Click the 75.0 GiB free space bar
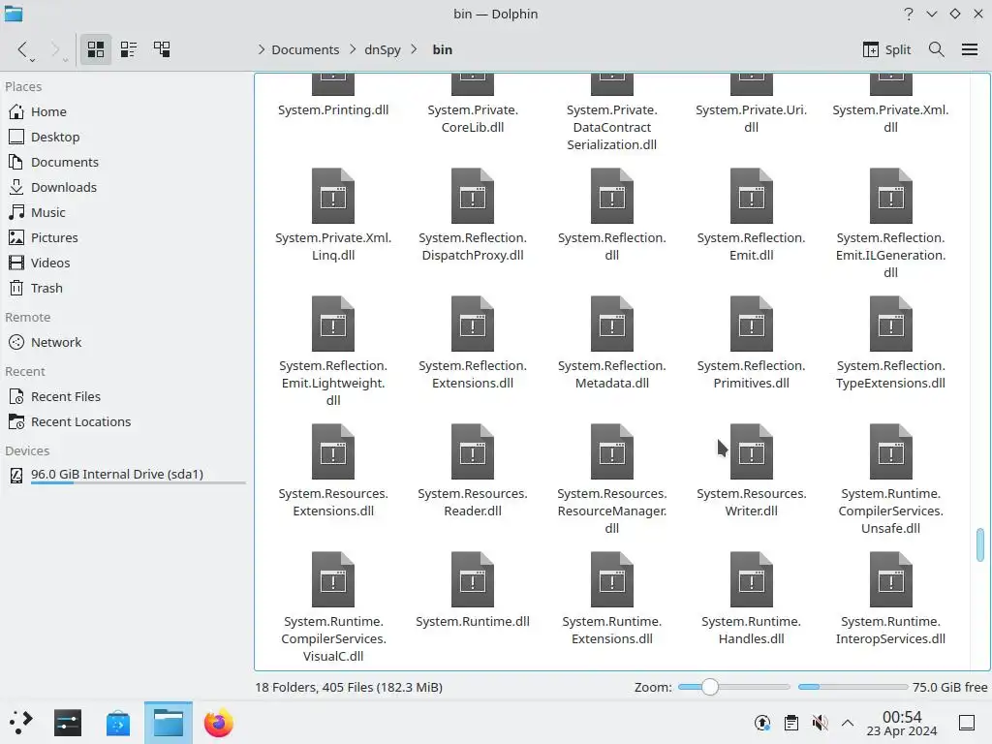The width and height of the screenshot is (992, 744). pyautogui.click(x=852, y=687)
